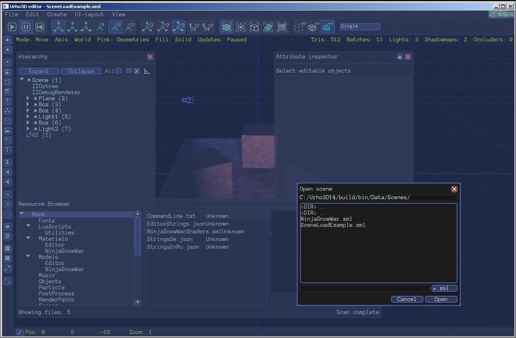Toggle the ID checkbox in Hierarchy
The height and width of the screenshot is (338, 516).
click(x=136, y=71)
